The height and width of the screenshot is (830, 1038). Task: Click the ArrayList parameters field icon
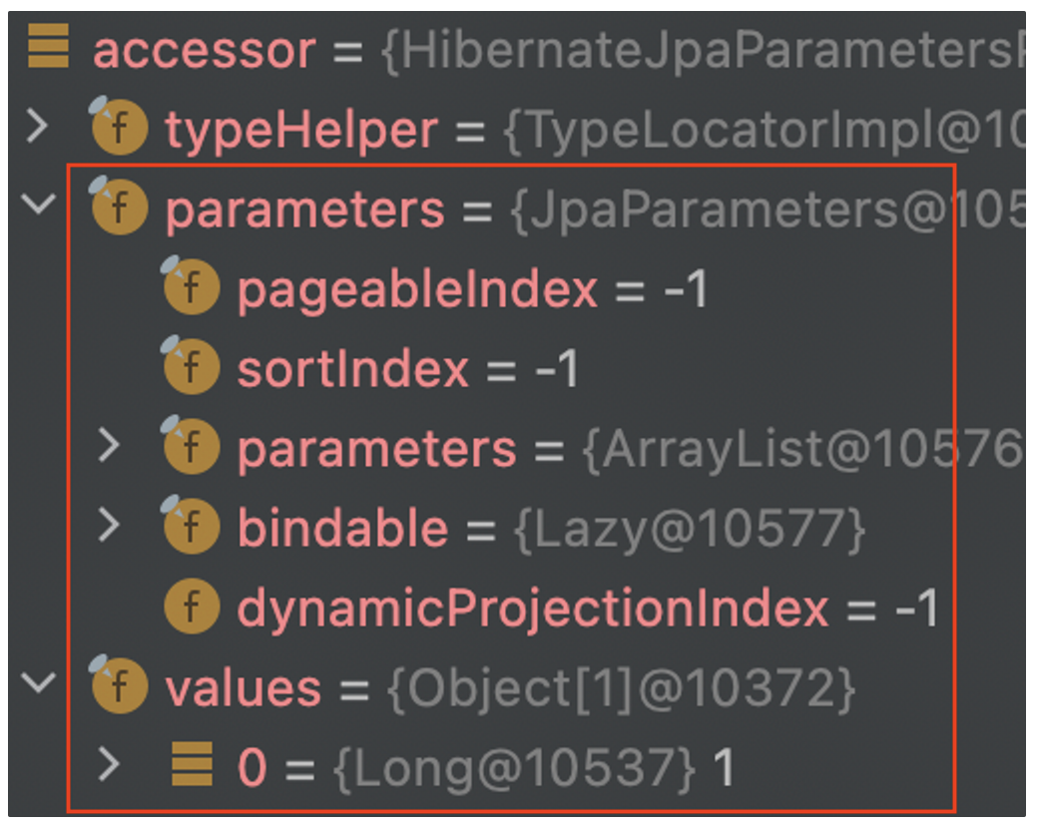[191, 446]
